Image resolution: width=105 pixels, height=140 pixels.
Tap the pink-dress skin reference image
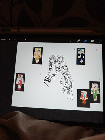point(20,82)
